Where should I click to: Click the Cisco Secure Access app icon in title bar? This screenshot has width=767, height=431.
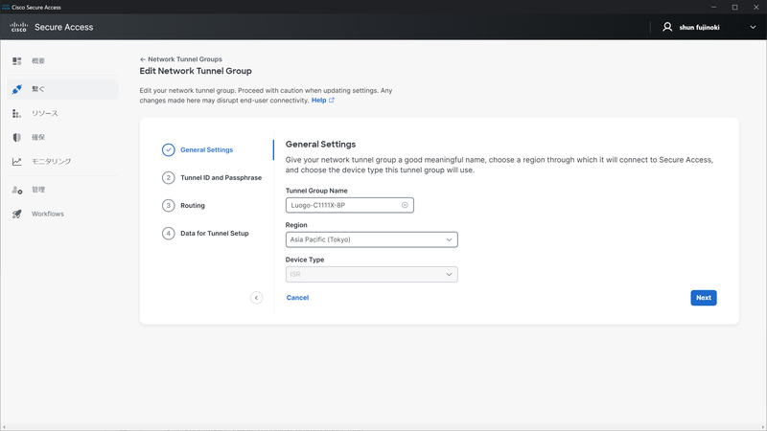coord(6,7)
